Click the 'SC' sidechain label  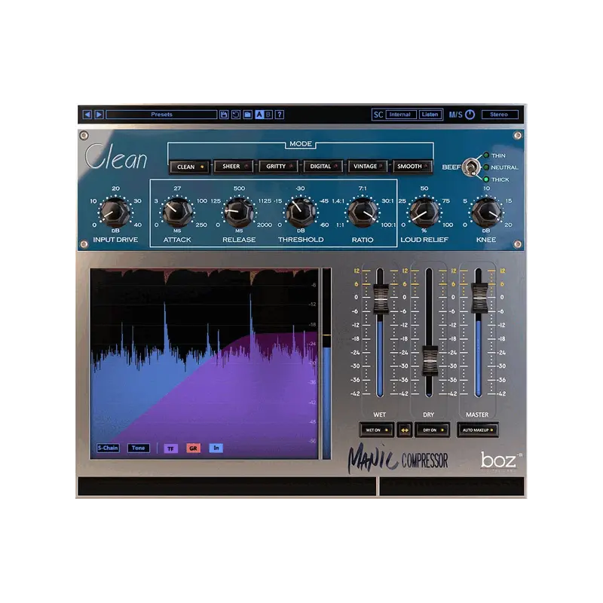point(378,115)
